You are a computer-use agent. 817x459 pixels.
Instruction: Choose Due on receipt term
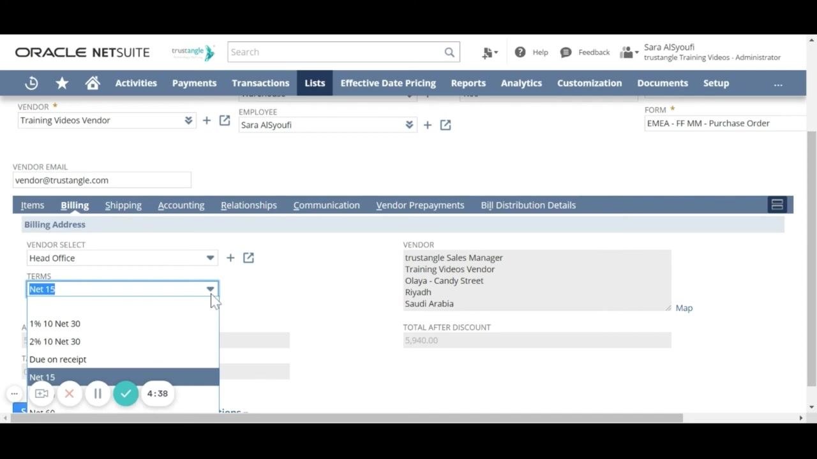[x=123, y=359]
